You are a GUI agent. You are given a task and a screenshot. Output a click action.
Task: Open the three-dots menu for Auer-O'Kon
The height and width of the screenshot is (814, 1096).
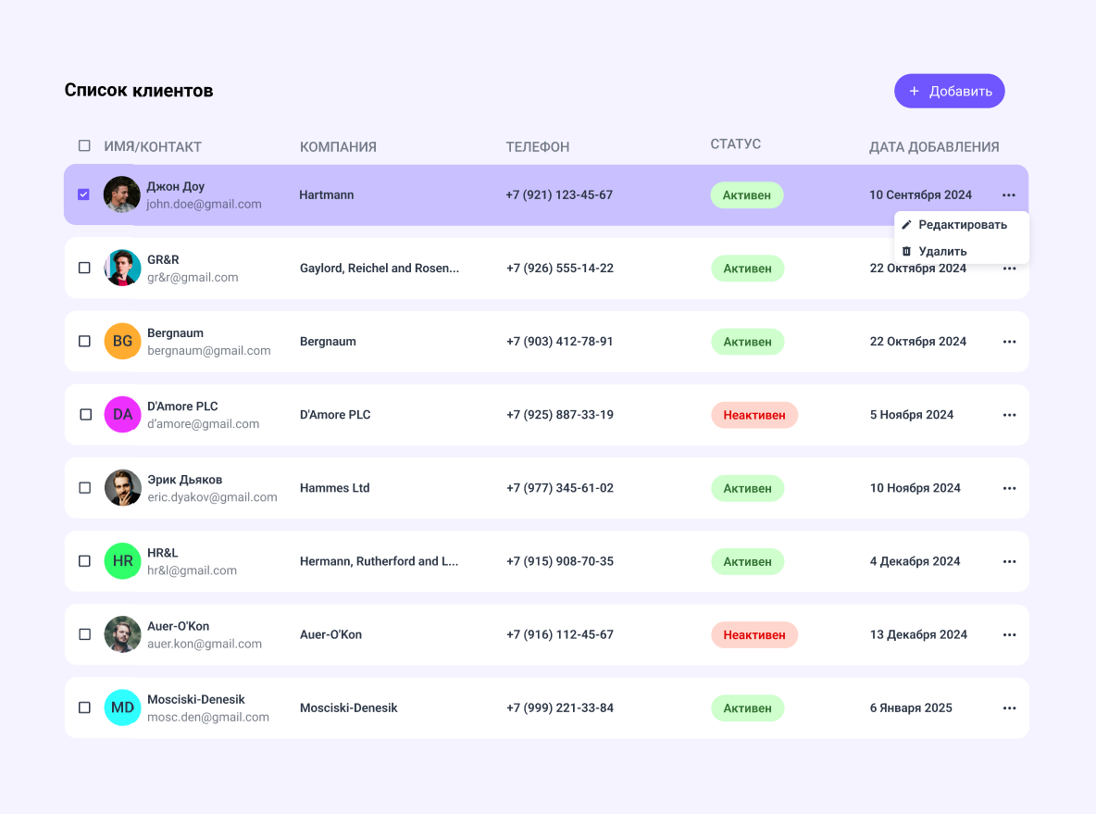click(x=1009, y=634)
